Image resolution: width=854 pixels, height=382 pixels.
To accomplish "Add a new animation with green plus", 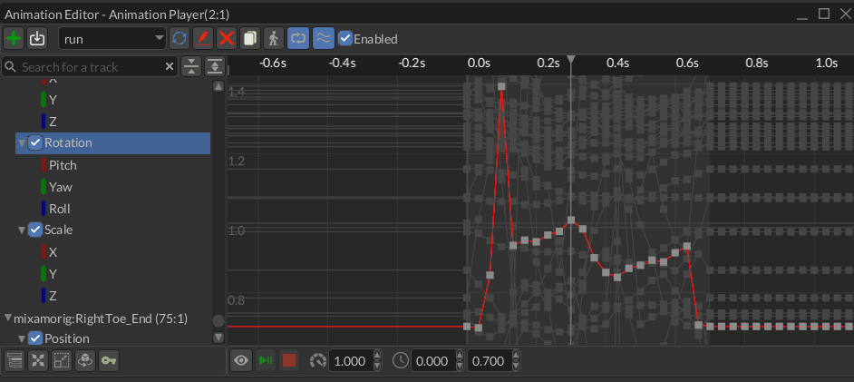I will 13,38.
